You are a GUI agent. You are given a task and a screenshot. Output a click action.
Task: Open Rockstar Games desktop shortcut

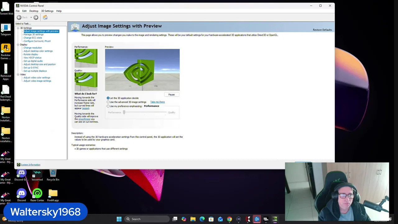click(x=6, y=52)
